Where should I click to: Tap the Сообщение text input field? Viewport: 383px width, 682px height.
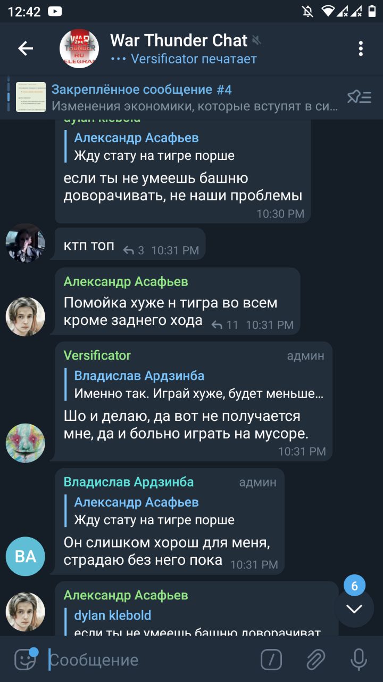coord(149,660)
